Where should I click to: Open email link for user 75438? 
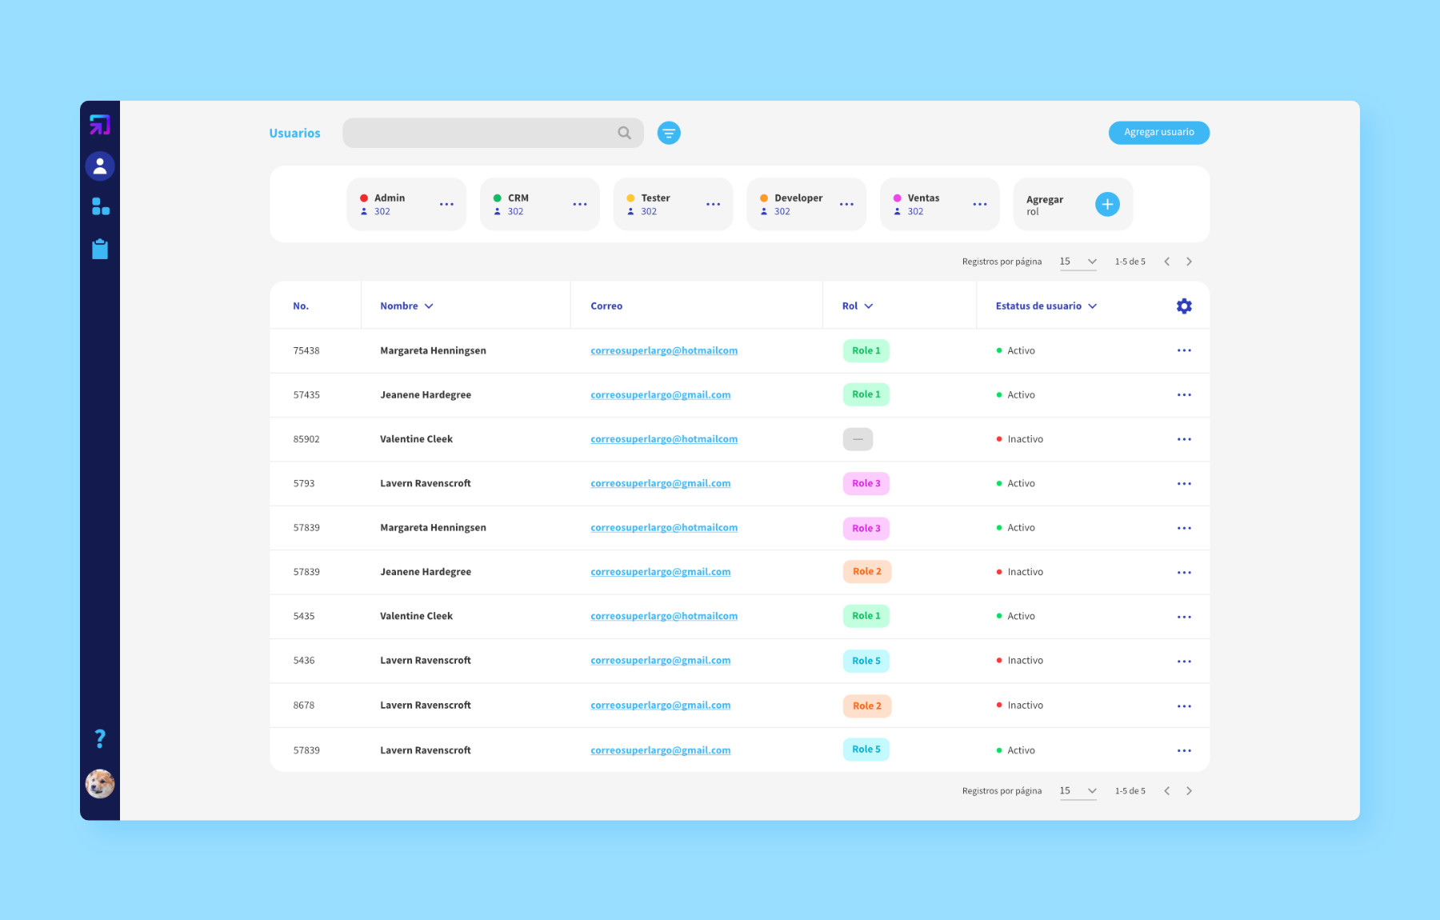664,350
